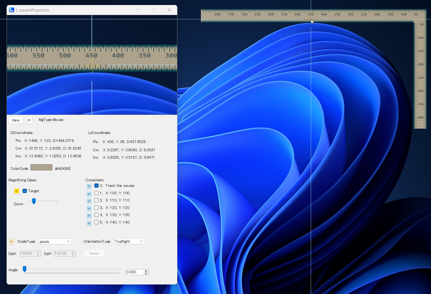
Task: Click the blue button beside crosshair 3
Action: click(x=89, y=208)
